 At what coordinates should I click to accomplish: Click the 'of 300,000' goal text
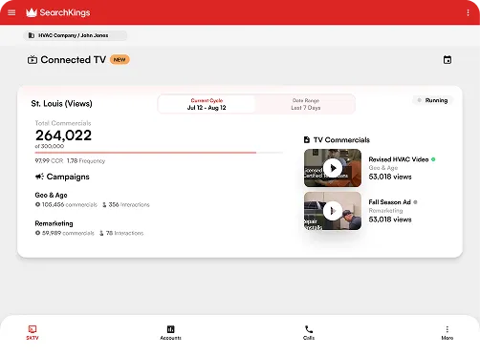[50, 146]
